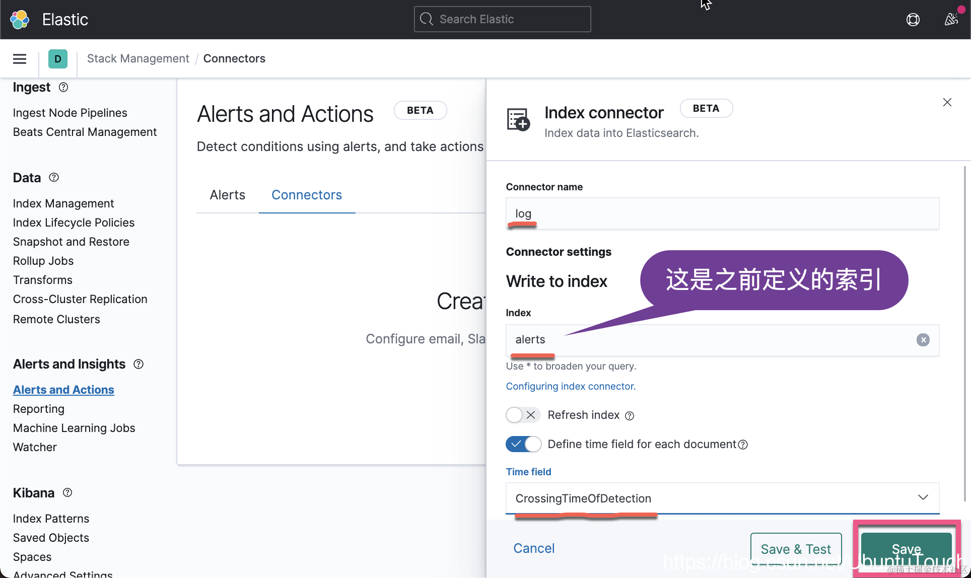The width and height of the screenshot is (971, 578).
Task: Open Index Management in sidebar
Action: [63, 203]
